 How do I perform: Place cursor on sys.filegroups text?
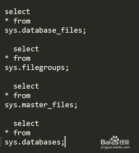37,68
